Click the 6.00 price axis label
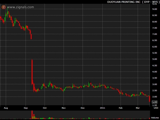This screenshot has height=120, width=160. (154, 47)
